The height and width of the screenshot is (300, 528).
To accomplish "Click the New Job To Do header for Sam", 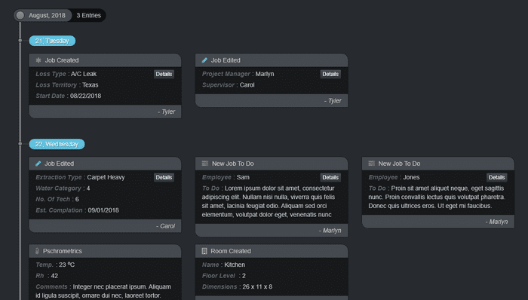I will point(272,164).
